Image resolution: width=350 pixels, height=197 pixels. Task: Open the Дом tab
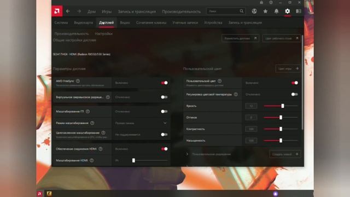[91, 11]
